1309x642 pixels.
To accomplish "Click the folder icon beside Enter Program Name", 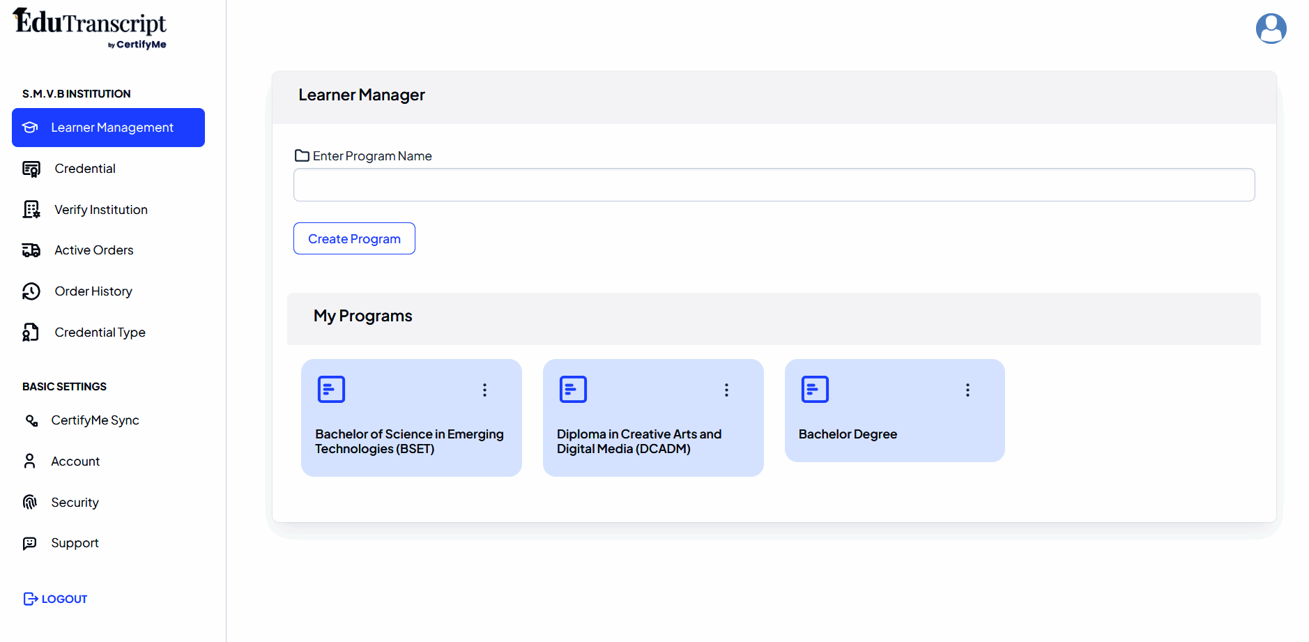I will [x=301, y=155].
